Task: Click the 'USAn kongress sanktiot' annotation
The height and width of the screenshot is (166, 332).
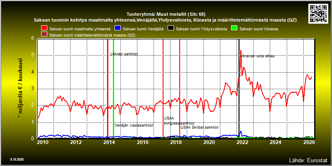Action: pyautogui.click(x=179, y=120)
